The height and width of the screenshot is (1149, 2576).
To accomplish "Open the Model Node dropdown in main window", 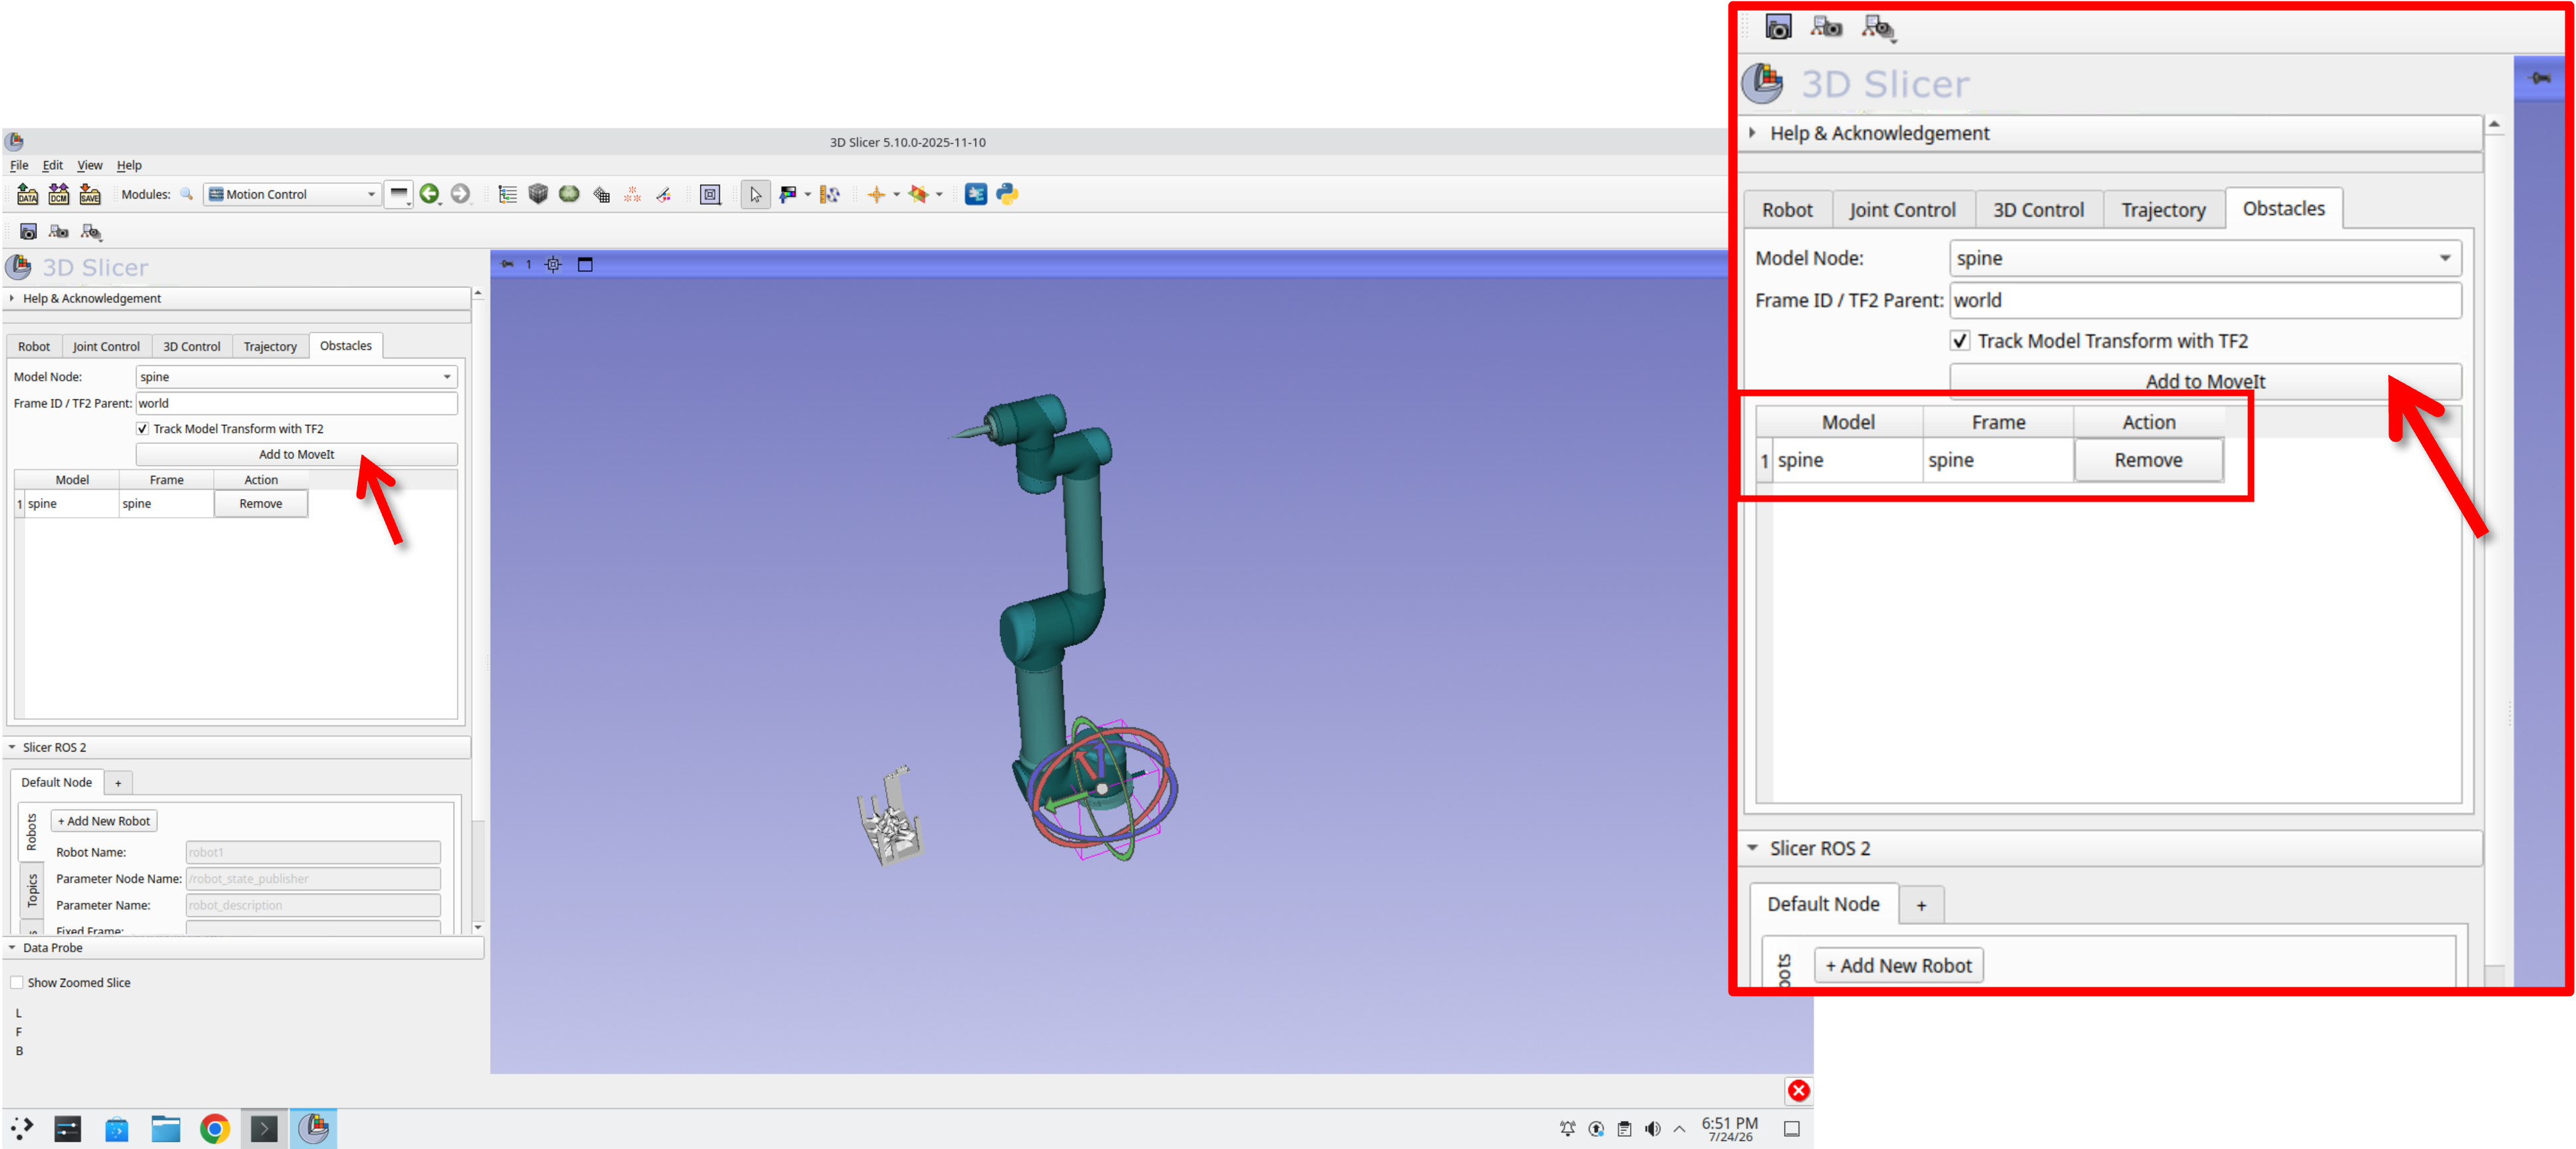I will point(296,377).
